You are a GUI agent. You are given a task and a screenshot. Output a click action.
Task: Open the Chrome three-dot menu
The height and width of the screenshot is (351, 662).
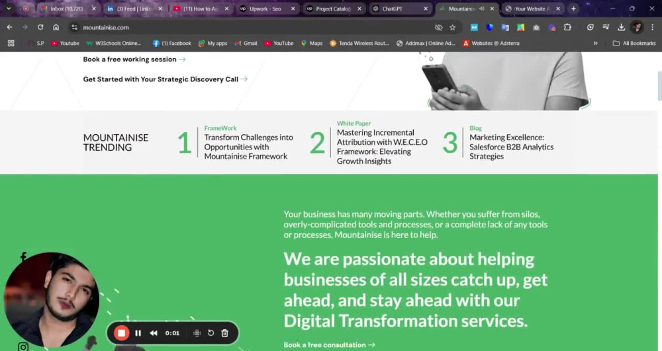coord(652,27)
